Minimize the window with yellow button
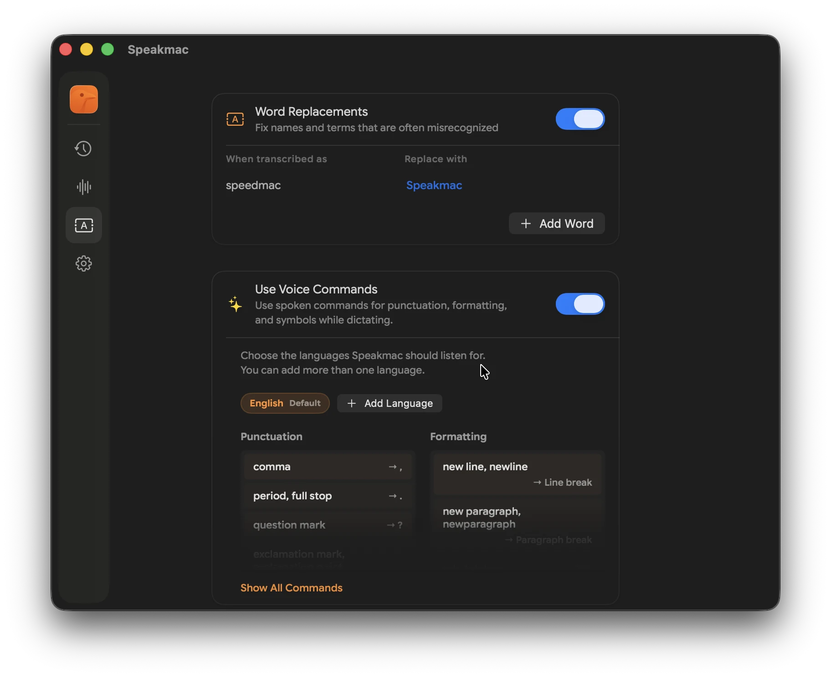This screenshot has height=678, width=831. [x=87, y=49]
